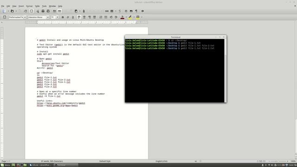Toggle Formatting Marks pilcrow icon
The height and width of the screenshot is (167, 297).
(136, 11)
